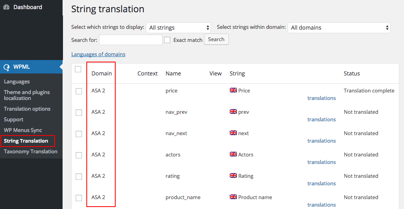This screenshot has height=209, width=404.
Task: Click the UK flag beside Actors string
Action: pos(233,154)
